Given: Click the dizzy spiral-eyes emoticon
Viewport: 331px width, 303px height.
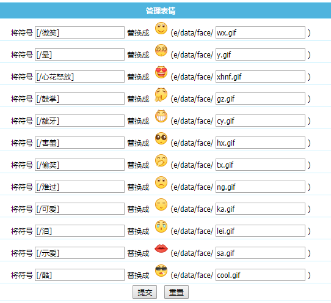Looking at the screenshot, I should click(161, 50).
